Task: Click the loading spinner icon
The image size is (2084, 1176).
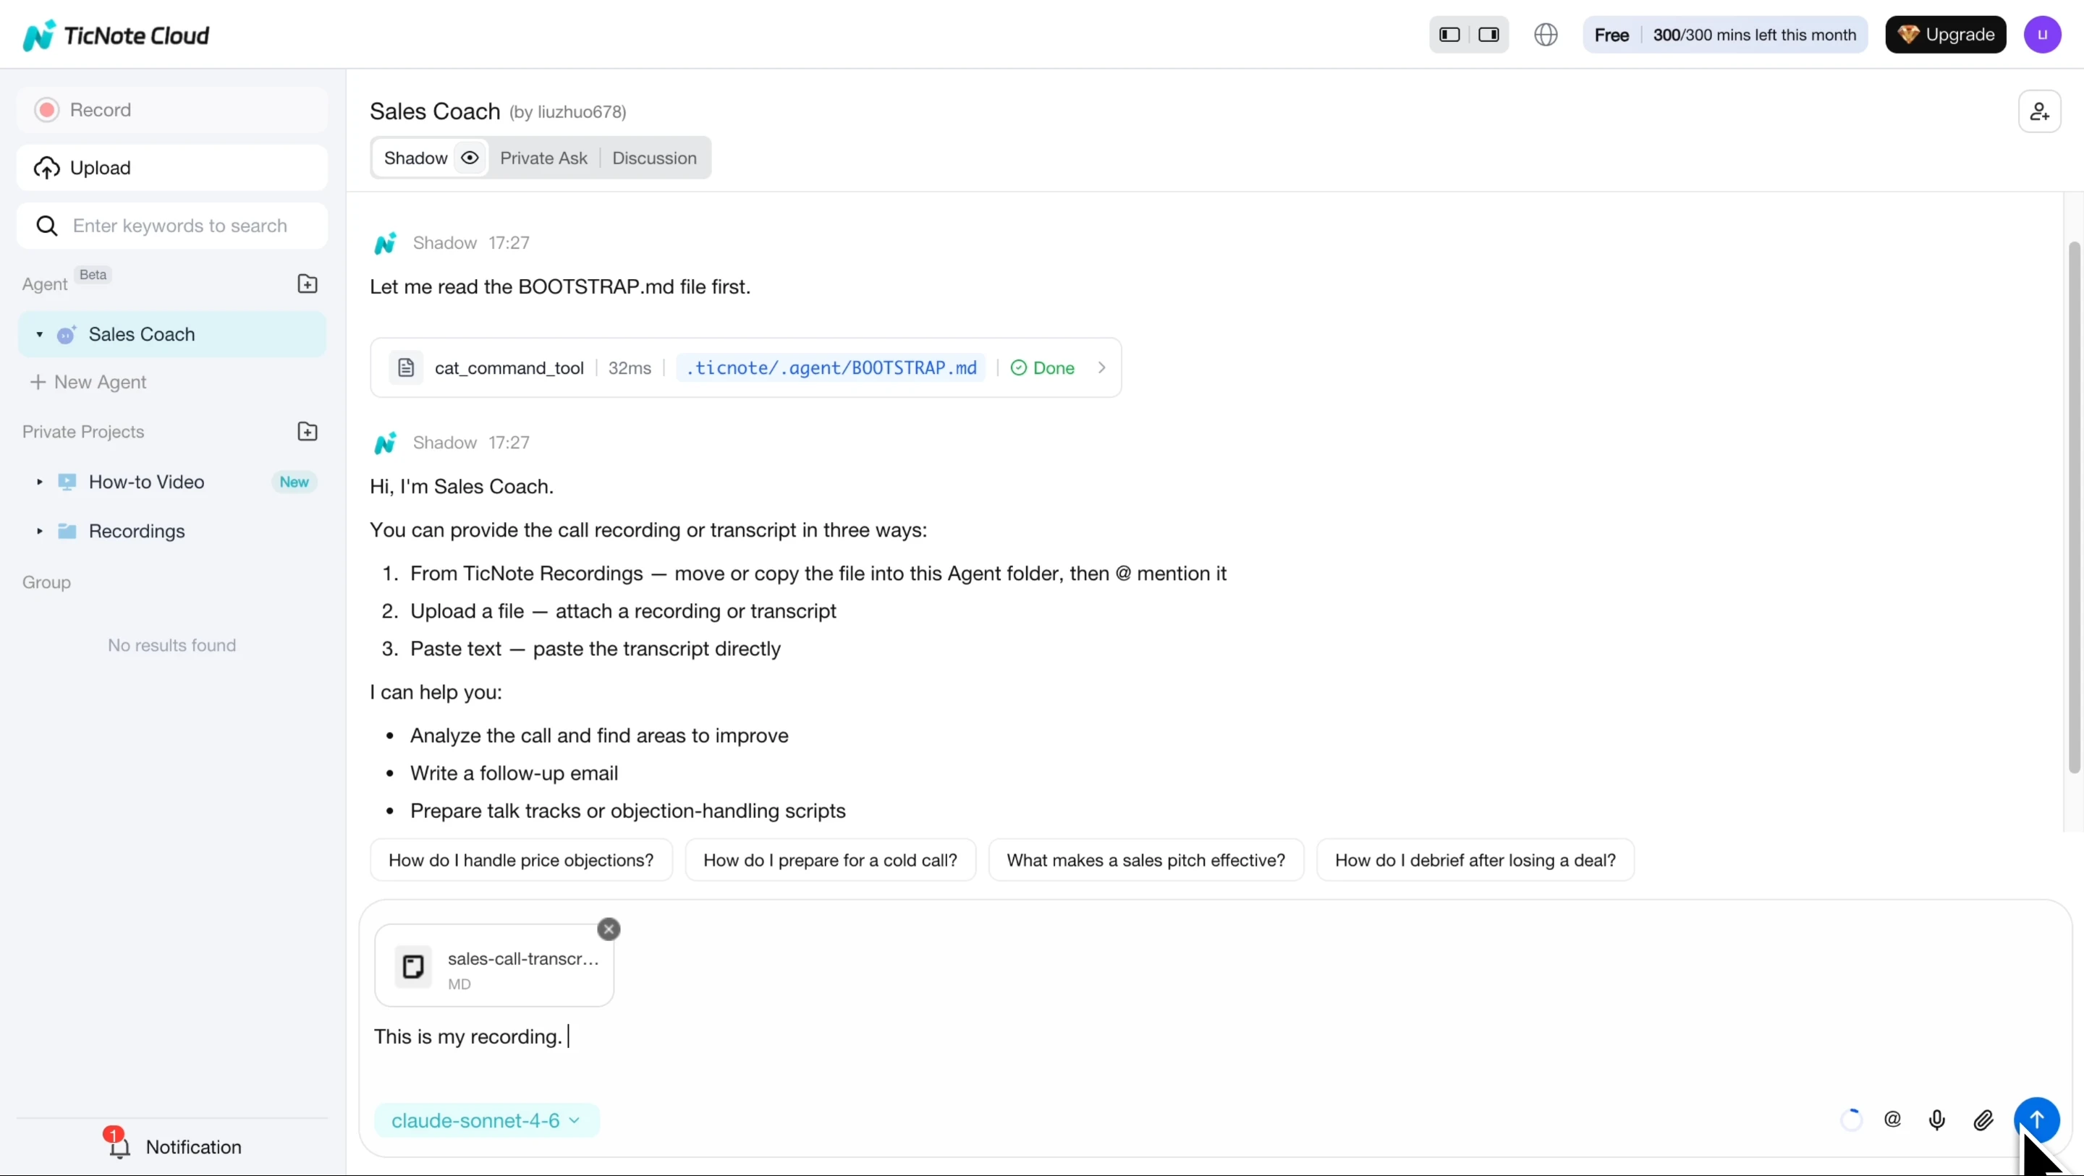Action: [1851, 1120]
